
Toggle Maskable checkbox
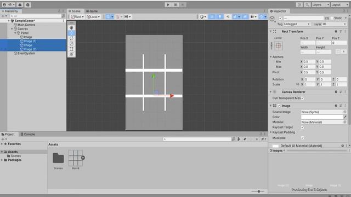[303, 138]
